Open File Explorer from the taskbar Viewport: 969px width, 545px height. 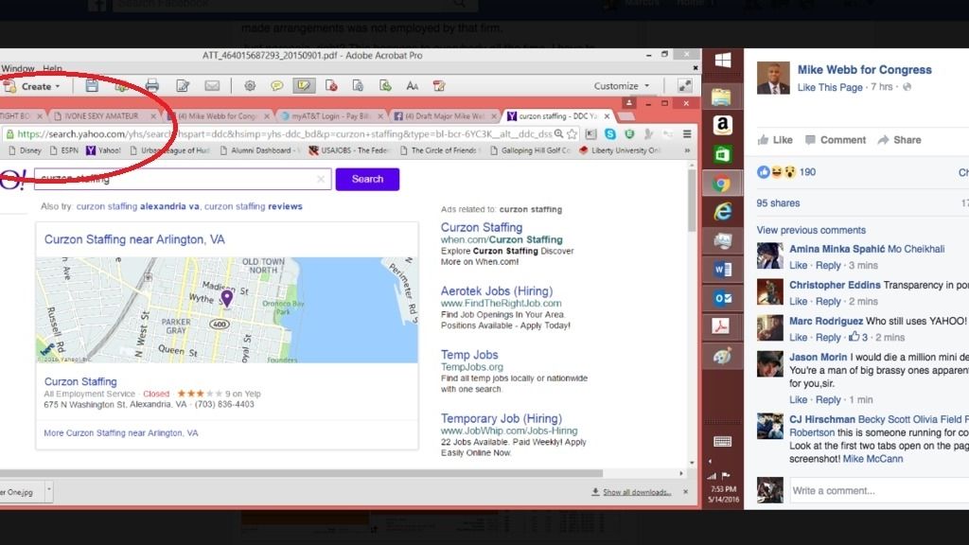[721, 97]
